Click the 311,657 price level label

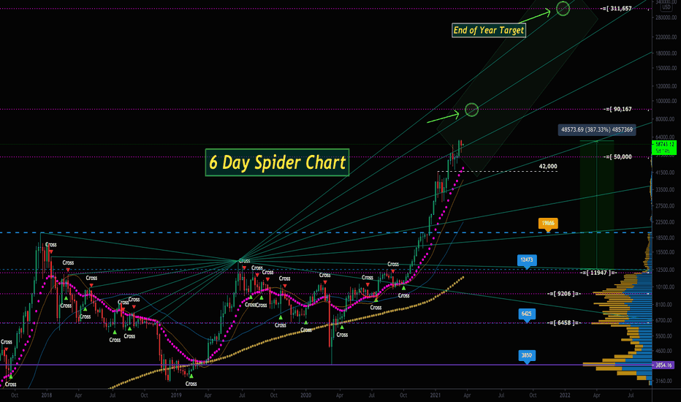616,9
